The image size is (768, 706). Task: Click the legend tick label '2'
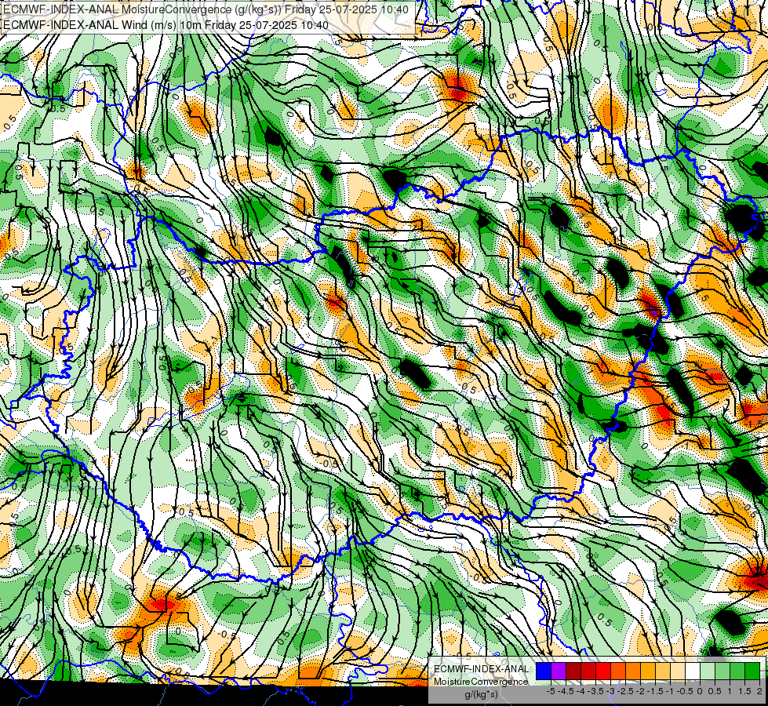759,691
